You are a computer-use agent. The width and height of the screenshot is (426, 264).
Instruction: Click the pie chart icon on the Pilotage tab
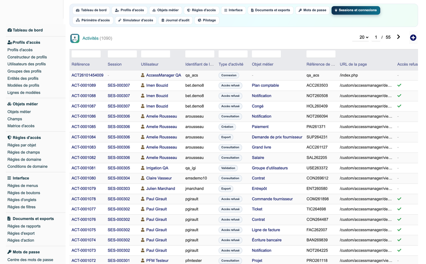[x=200, y=20]
